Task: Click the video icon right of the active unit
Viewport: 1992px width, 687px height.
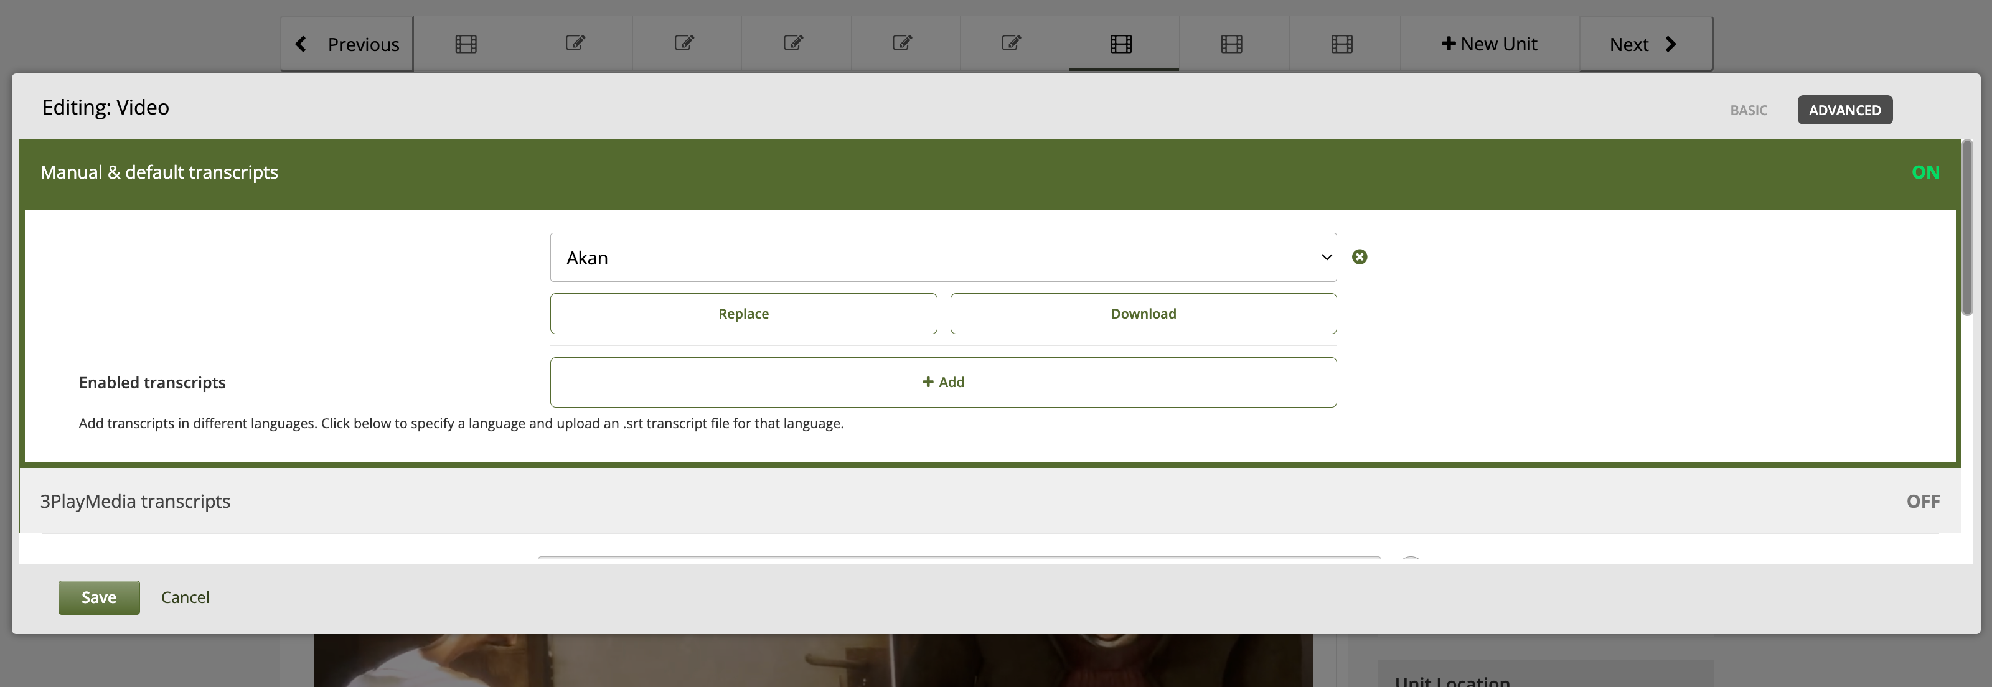Action: [1231, 44]
